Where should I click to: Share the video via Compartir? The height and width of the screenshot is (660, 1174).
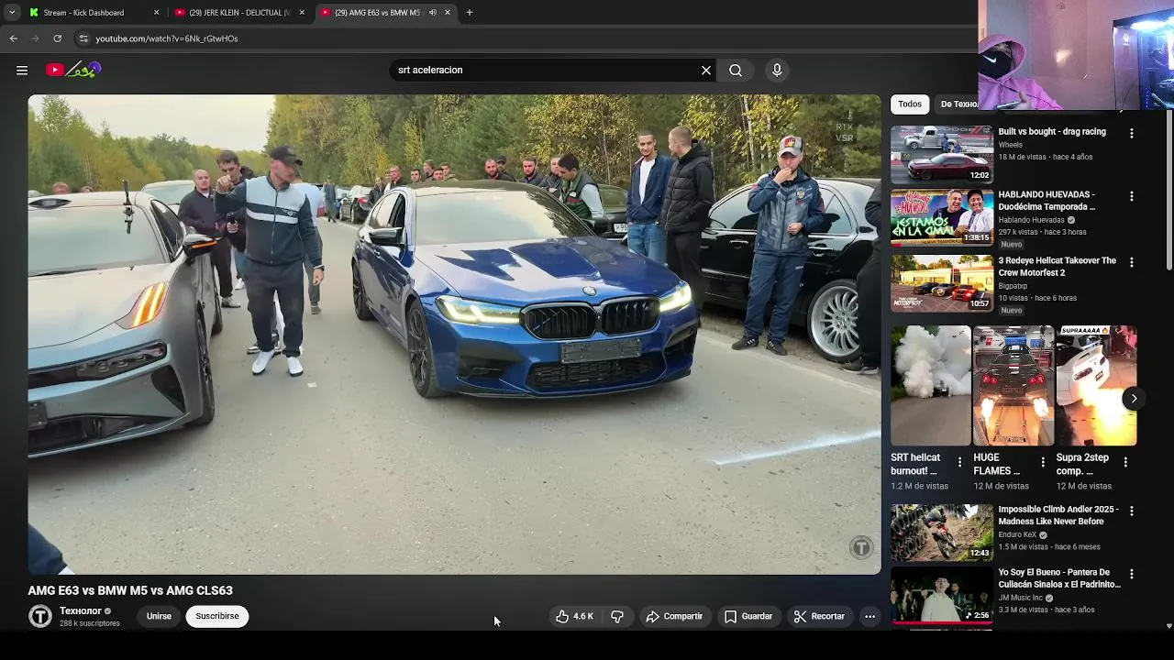coord(674,617)
